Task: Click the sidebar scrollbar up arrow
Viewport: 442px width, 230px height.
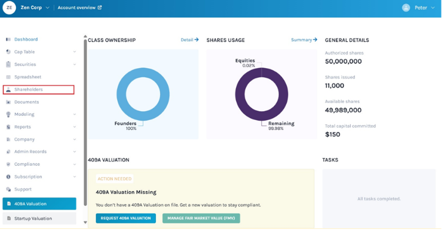Action: (85, 36)
